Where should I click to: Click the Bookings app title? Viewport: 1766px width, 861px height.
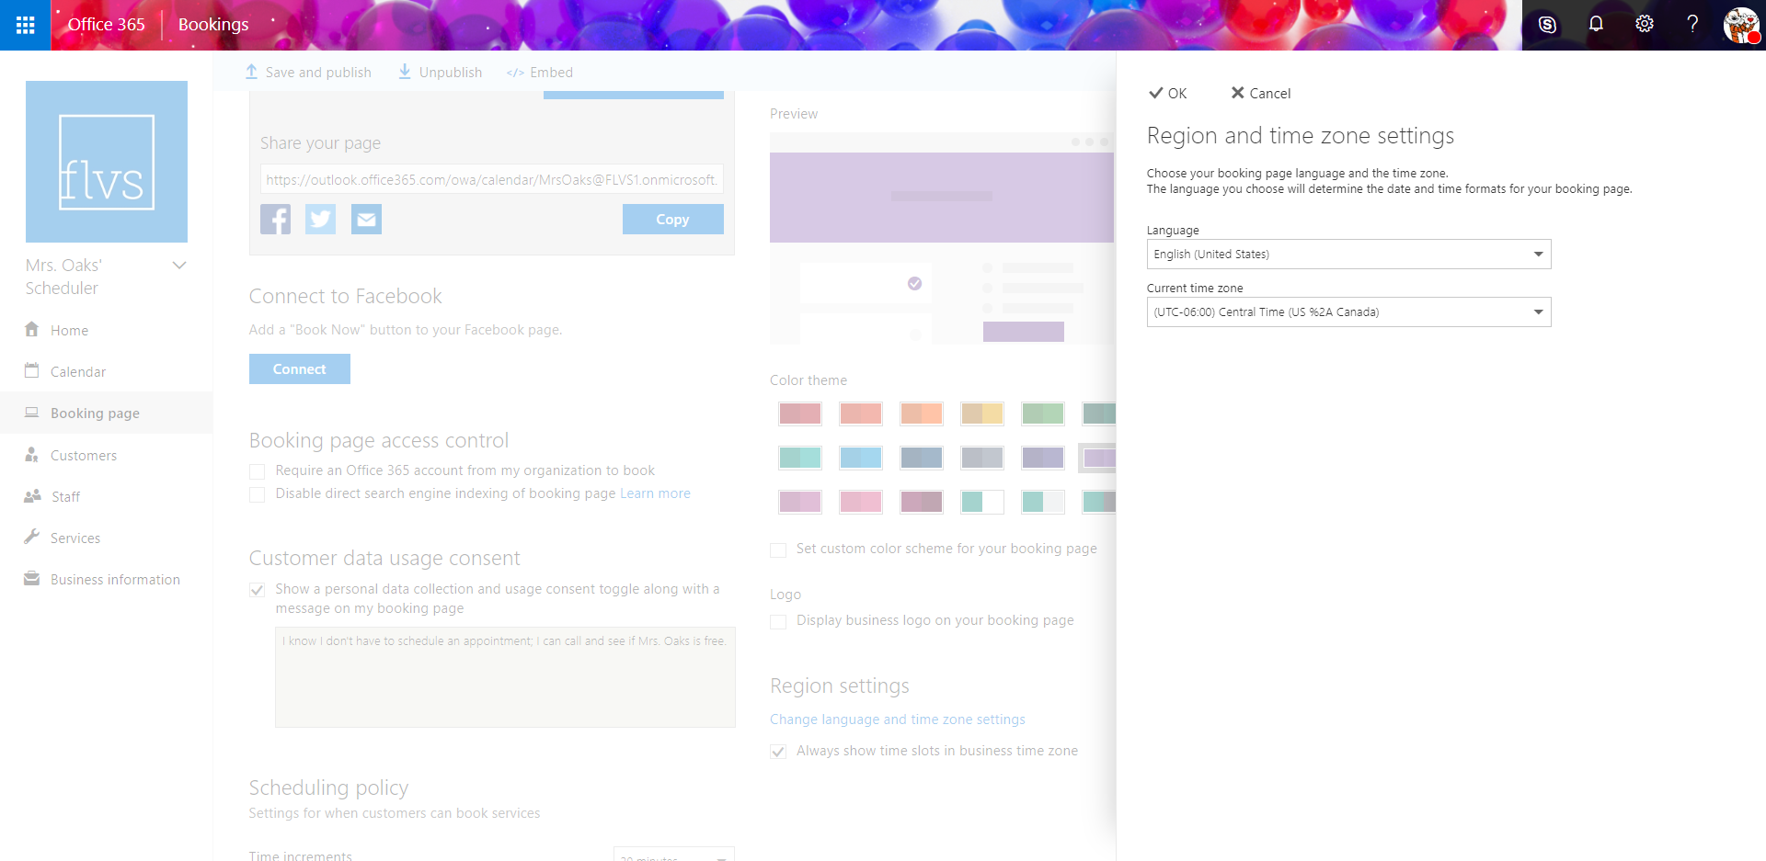tap(213, 24)
